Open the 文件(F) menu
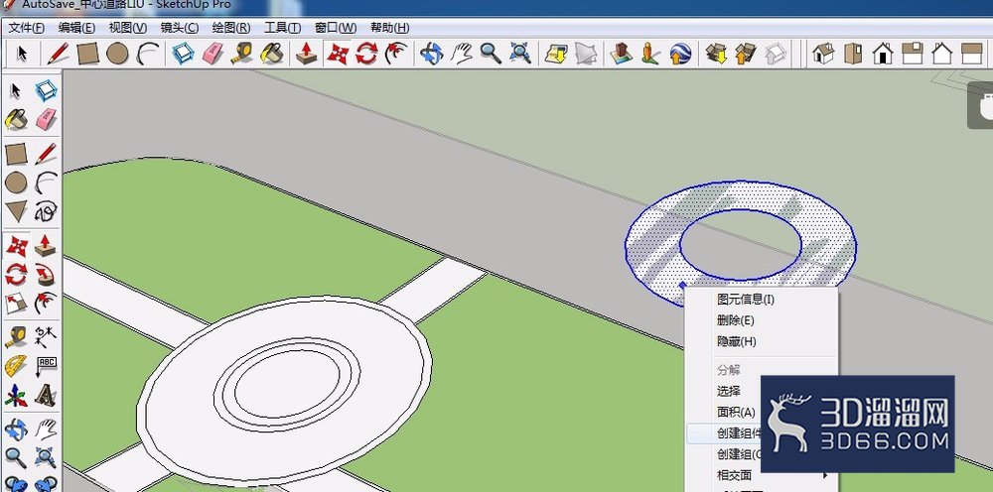Screen dimensions: 993x492 click(x=27, y=28)
